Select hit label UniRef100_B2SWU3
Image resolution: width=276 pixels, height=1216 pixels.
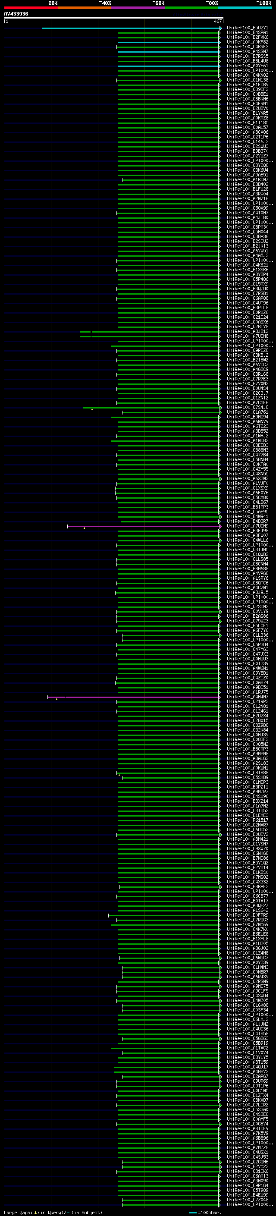click(x=248, y=147)
